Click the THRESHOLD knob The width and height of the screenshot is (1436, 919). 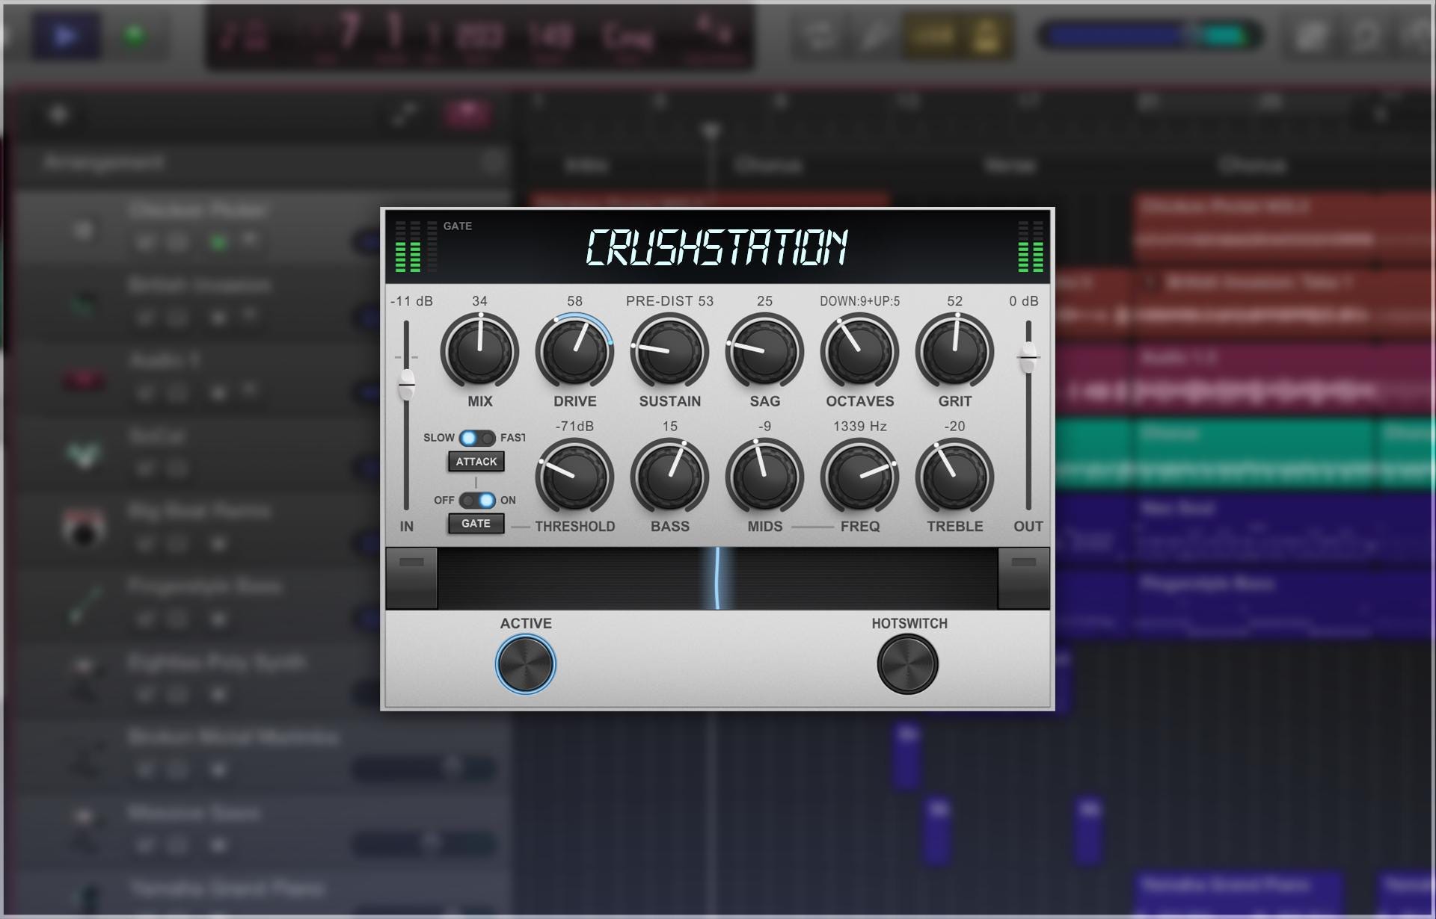point(574,477)
